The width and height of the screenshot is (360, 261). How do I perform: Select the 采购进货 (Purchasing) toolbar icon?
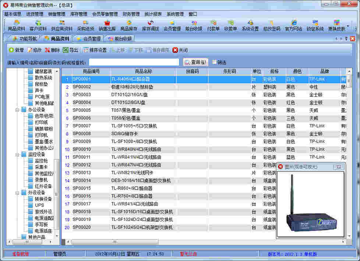tap(83, 26)
